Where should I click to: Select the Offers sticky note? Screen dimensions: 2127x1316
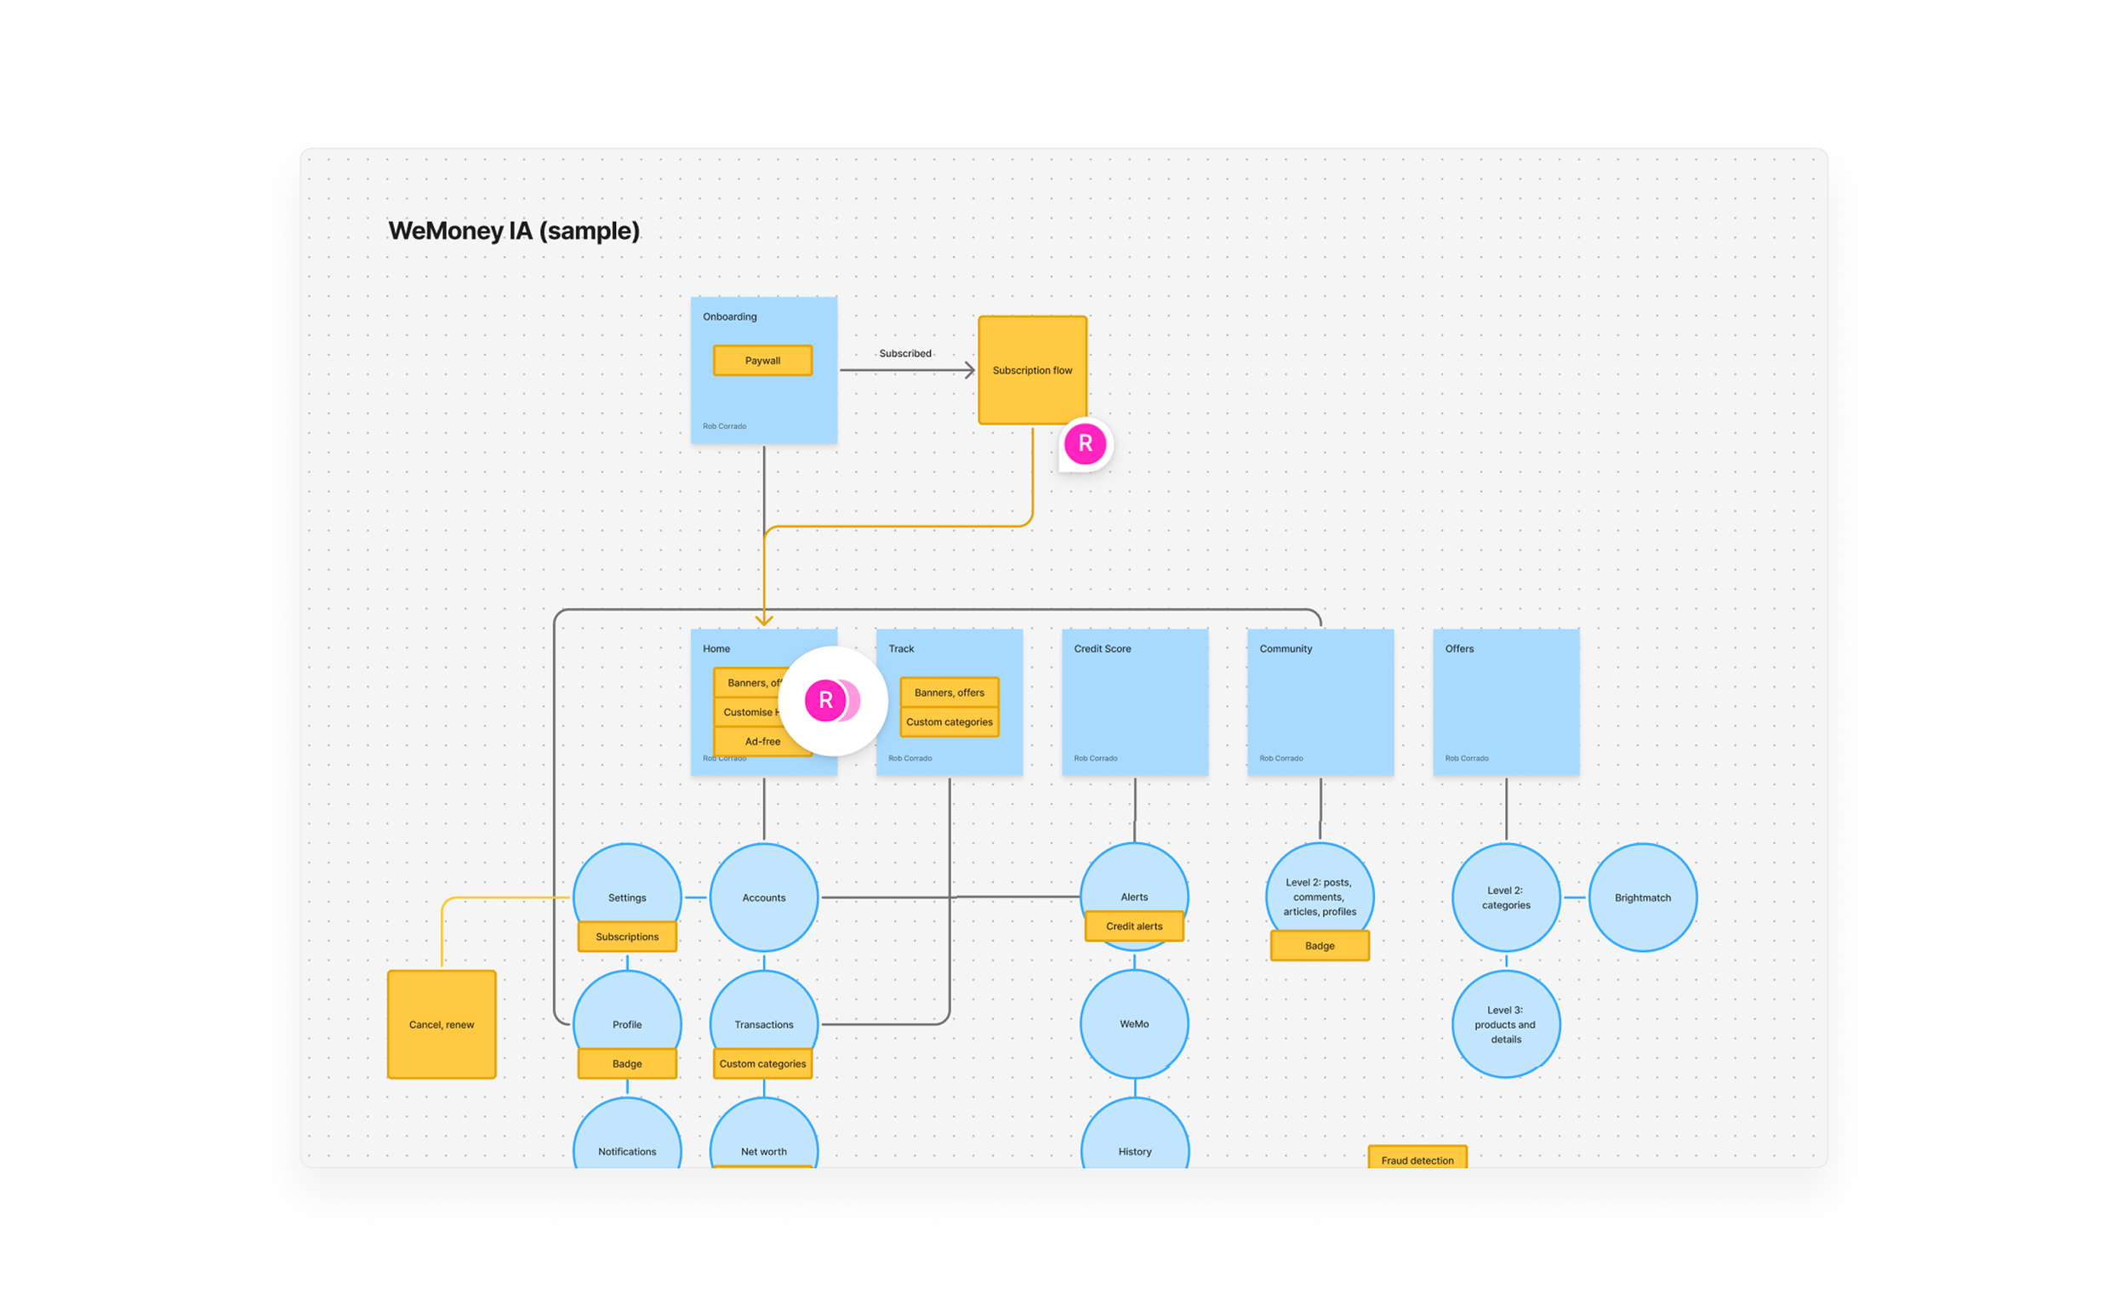click(1506, 703)
